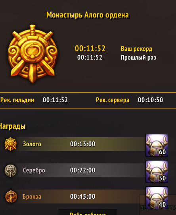Click the Прошлый раз label
The image size is (176, 215).
(x=138, y=58)
